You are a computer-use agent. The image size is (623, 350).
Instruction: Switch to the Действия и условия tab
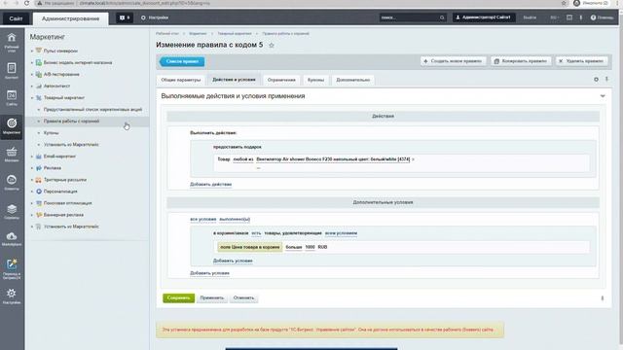tap(234, 80)
